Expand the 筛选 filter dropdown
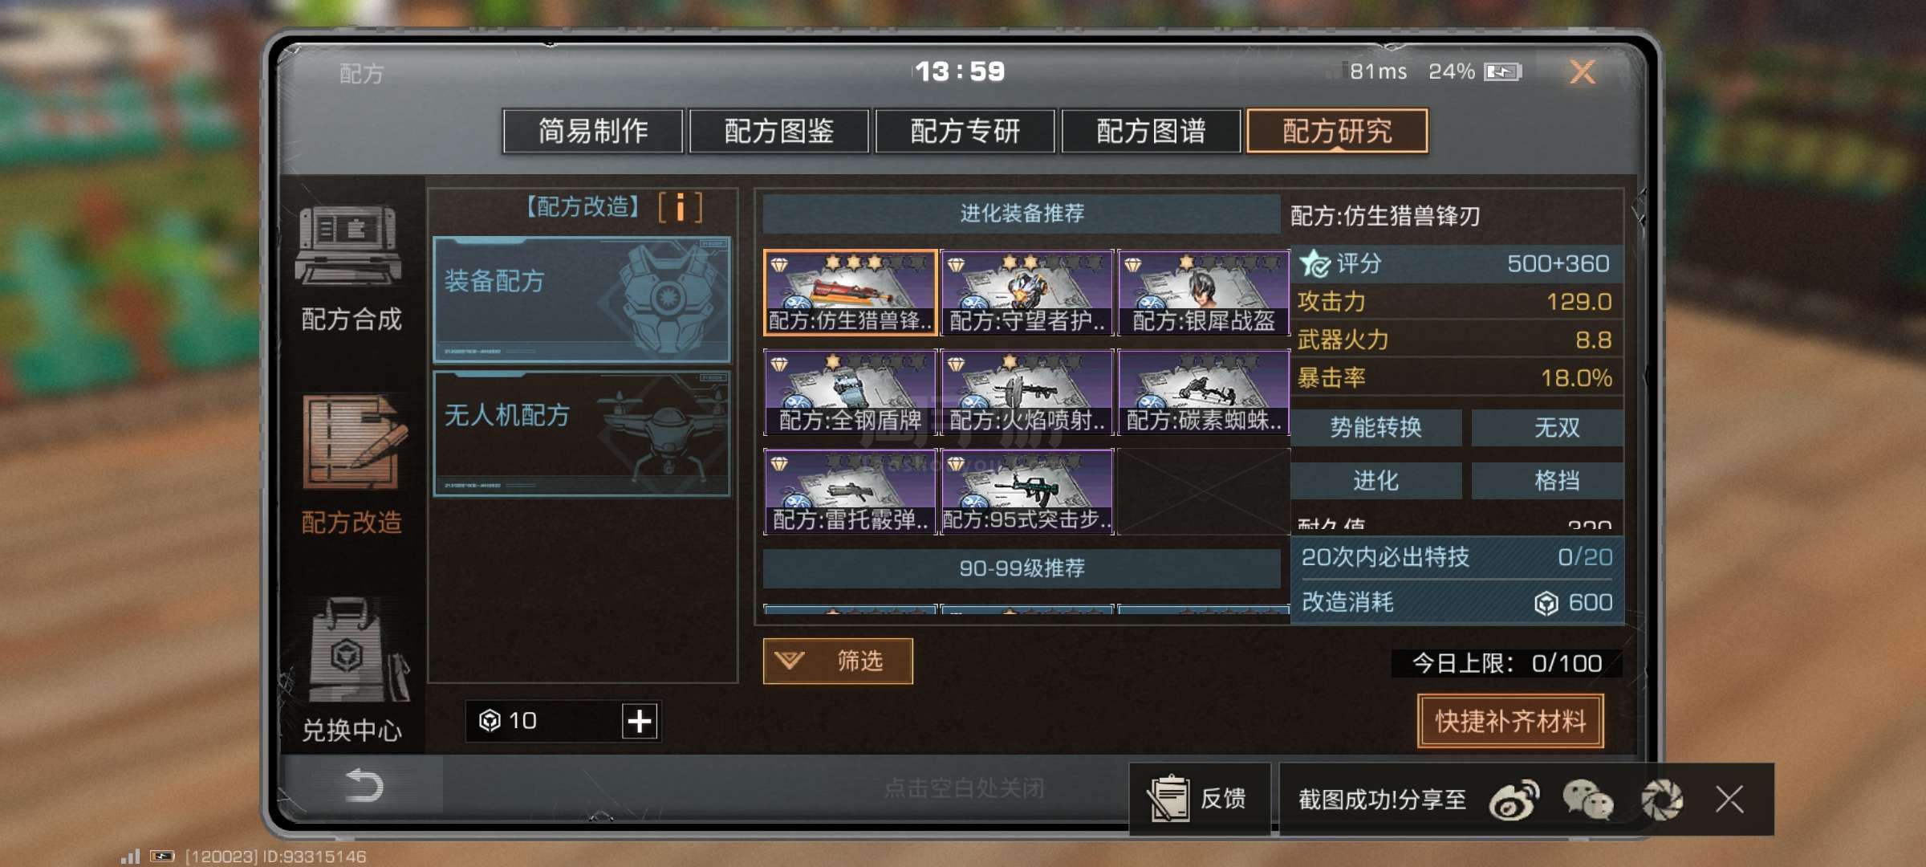This screenshot has width=1926, height=867. click(838, 661)
